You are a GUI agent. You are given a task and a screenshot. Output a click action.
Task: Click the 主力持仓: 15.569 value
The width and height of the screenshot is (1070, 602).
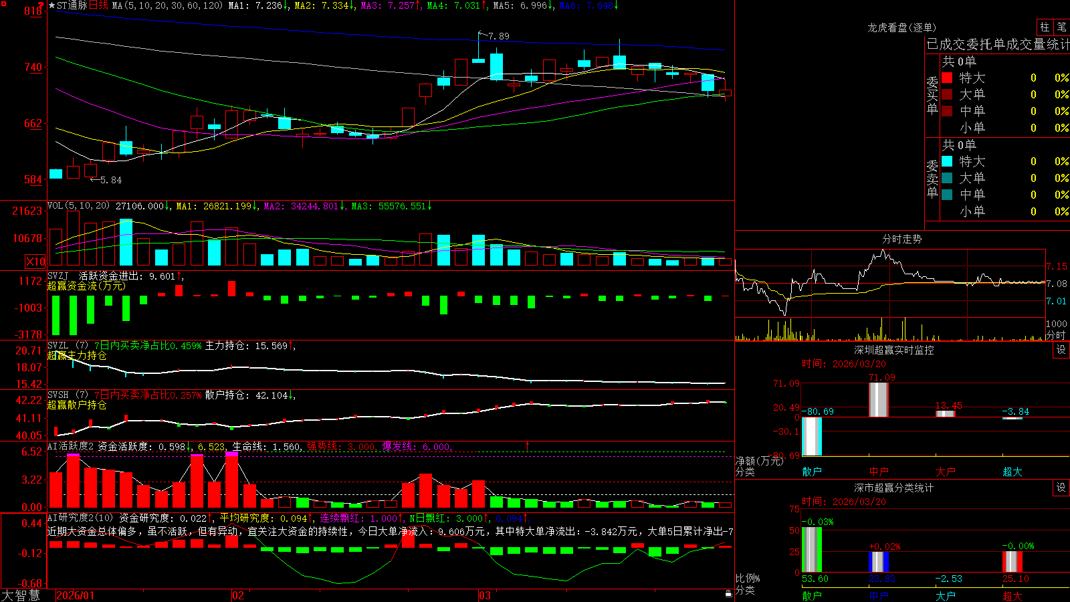point(246,346)
